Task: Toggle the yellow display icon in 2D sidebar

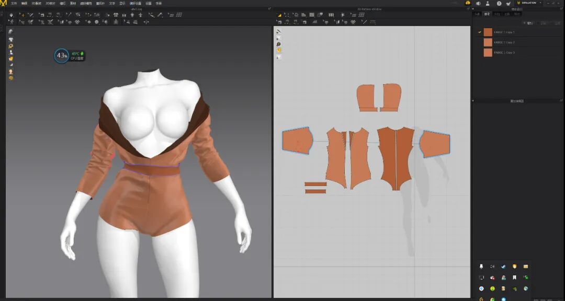Action: point(279,50)
